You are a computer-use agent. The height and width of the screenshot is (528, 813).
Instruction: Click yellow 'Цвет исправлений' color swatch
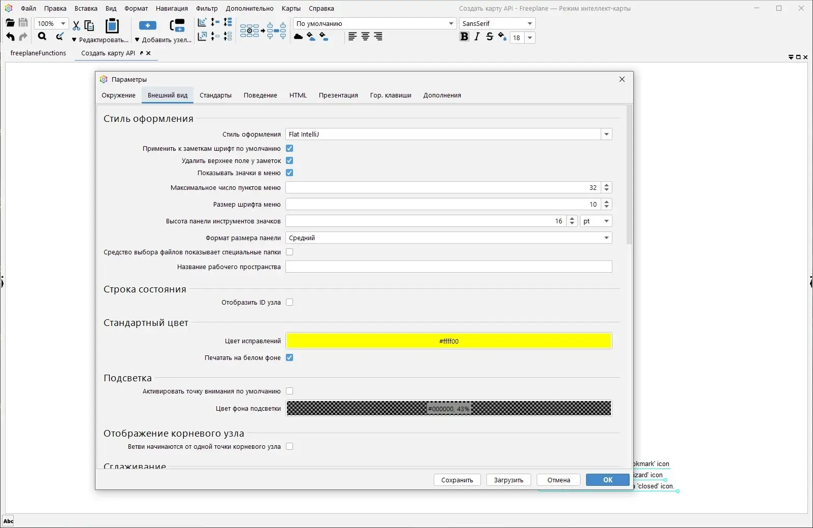448,341
